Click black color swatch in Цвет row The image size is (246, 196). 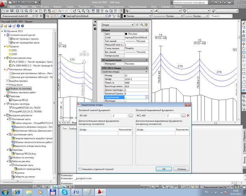coord(126,34)
